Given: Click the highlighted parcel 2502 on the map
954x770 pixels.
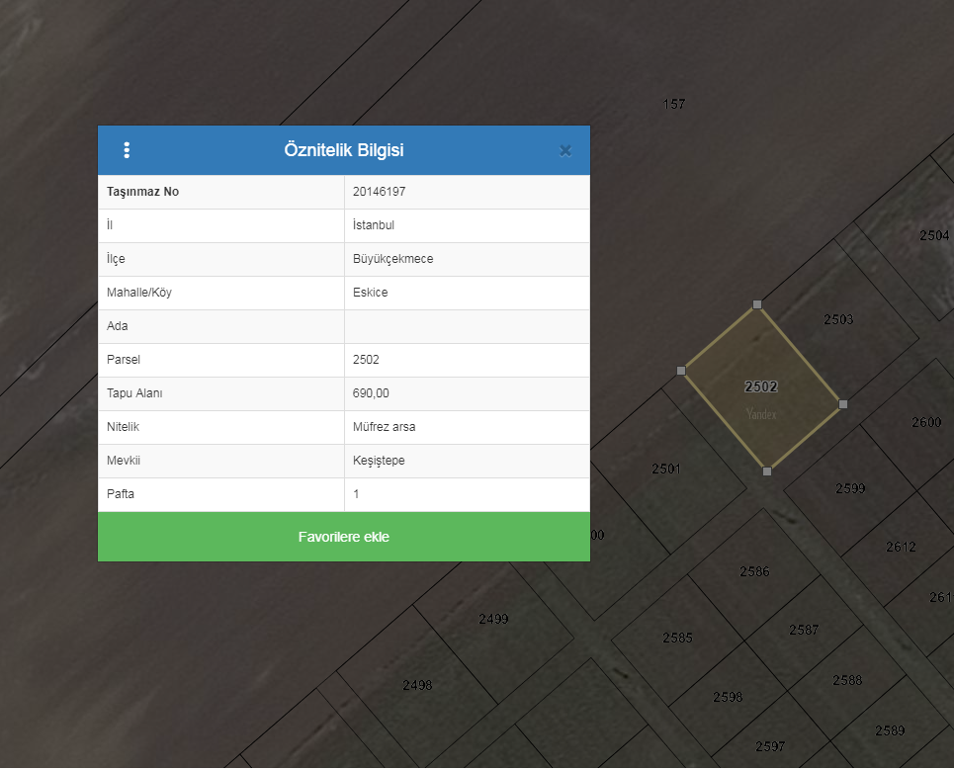Looking at the screenshot, I should [x=761, y=386].
